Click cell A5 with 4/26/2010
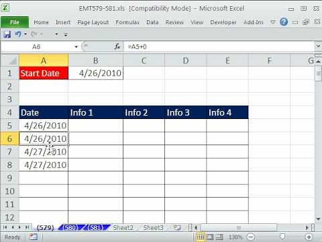322x242 pixels. (44, 126)
